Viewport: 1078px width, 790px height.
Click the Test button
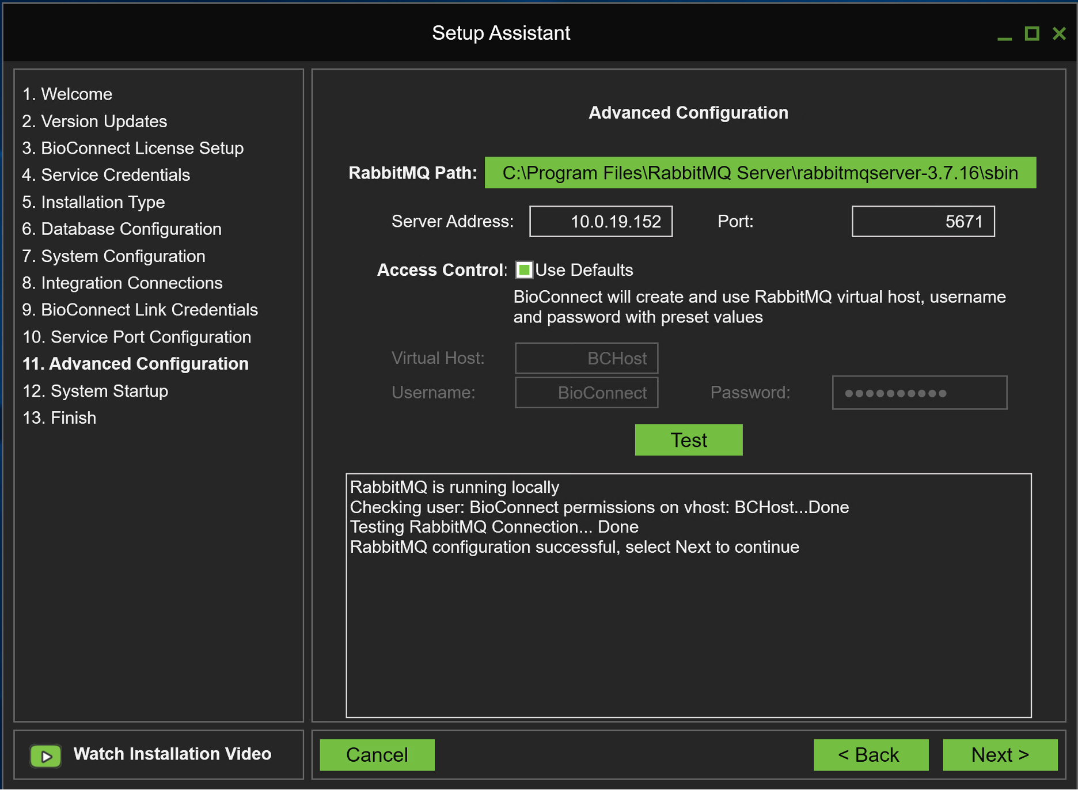[x=688, y=439]
